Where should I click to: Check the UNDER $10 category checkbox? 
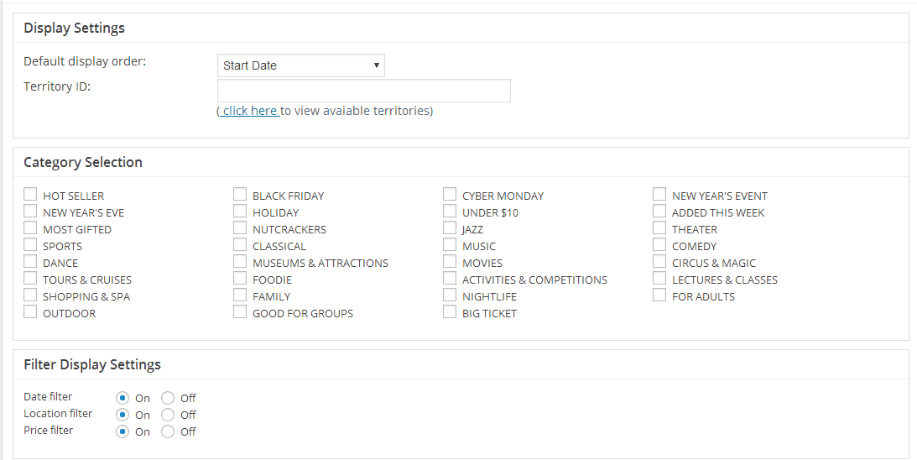click(450, 212)
